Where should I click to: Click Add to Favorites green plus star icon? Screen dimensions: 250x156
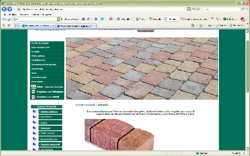click(x=9, y=25)
